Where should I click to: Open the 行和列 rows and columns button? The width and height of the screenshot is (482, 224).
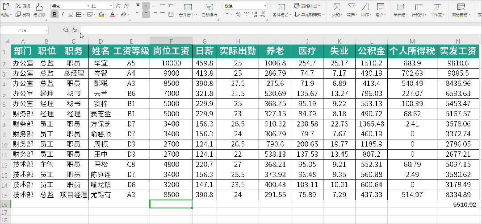tap(419, 10)
